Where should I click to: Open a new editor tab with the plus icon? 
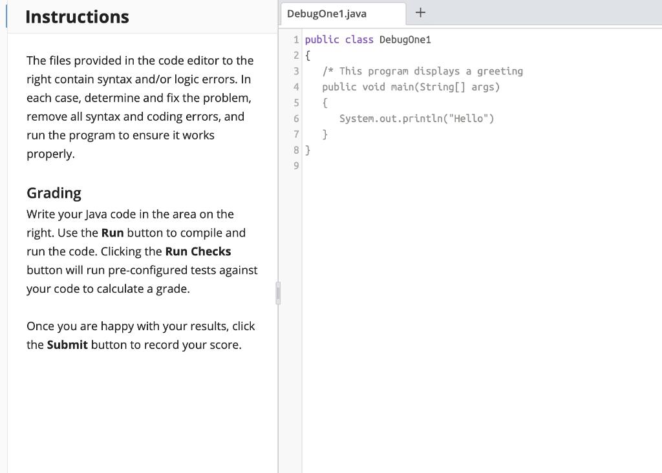[420, 12]
